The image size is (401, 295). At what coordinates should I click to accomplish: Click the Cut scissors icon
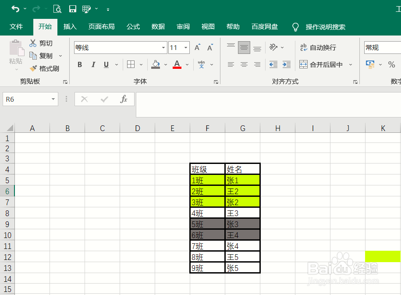pos(32,43)
